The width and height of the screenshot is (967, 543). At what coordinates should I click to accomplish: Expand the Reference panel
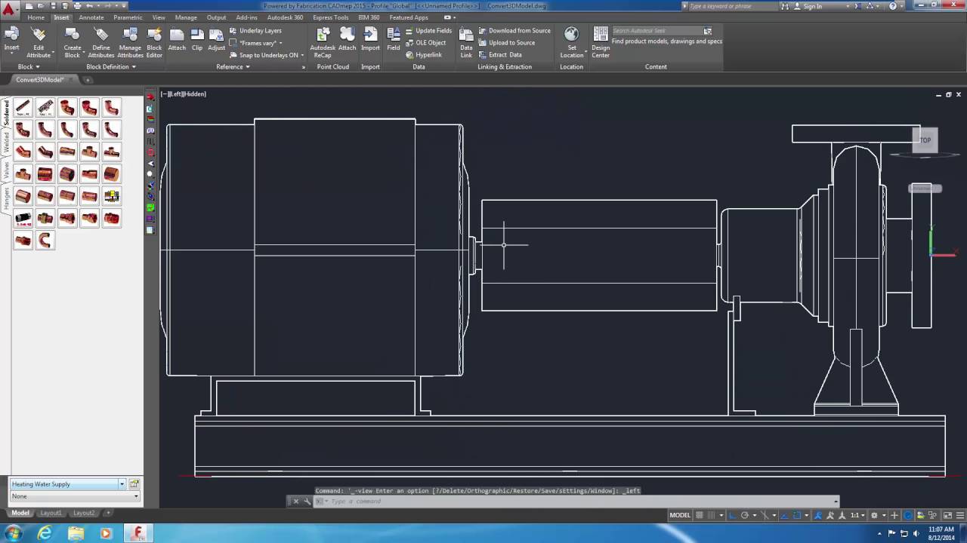click(233, 66)
